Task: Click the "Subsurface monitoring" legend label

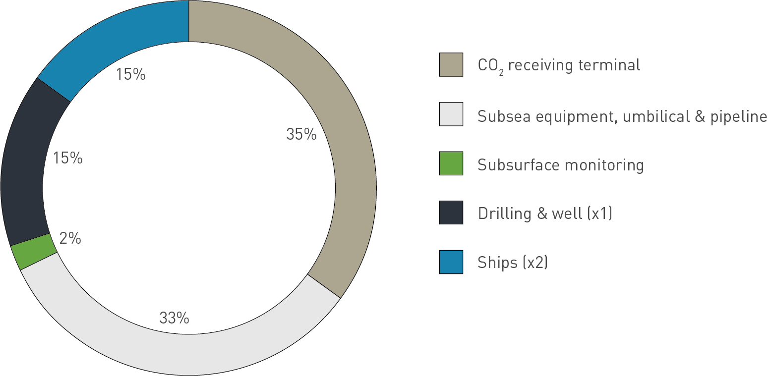Action: pos(560,164)
